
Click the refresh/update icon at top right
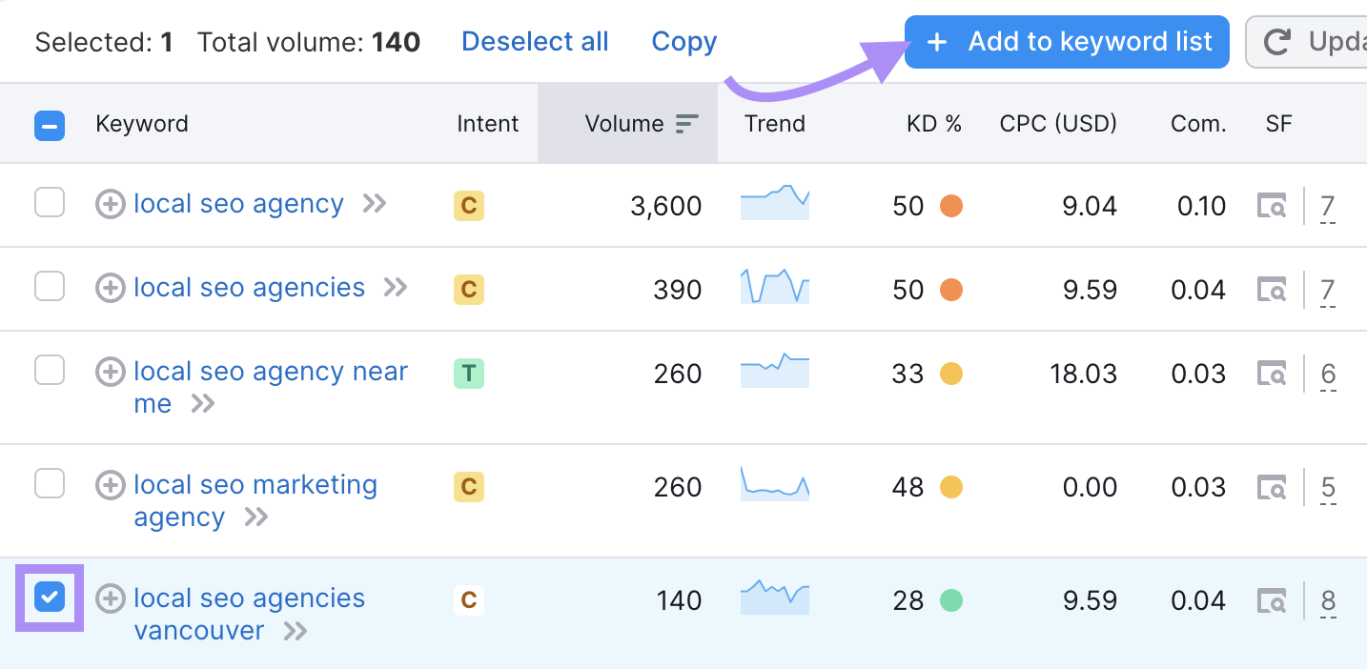pyautogui.click(x=1276, y=41)
